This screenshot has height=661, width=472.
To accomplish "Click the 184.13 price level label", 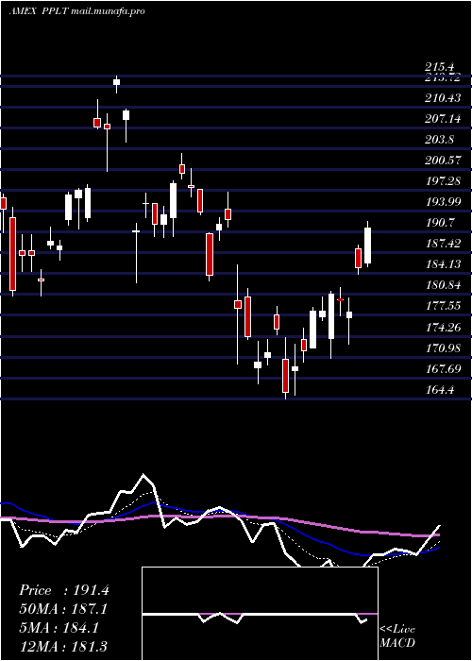I will click(443, 264).
